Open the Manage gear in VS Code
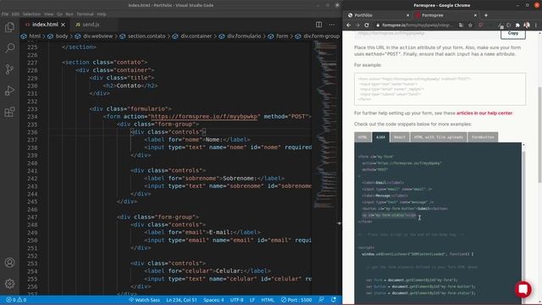 click(x=9, y=284)
